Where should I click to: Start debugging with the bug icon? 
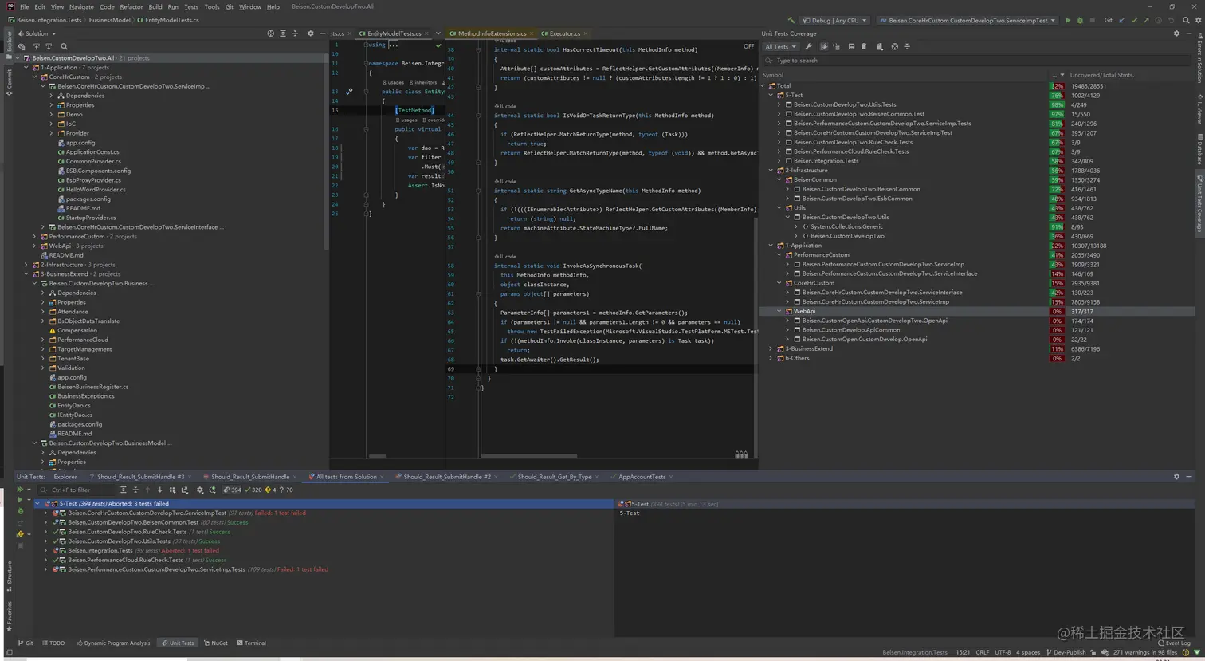(1080, 20)
